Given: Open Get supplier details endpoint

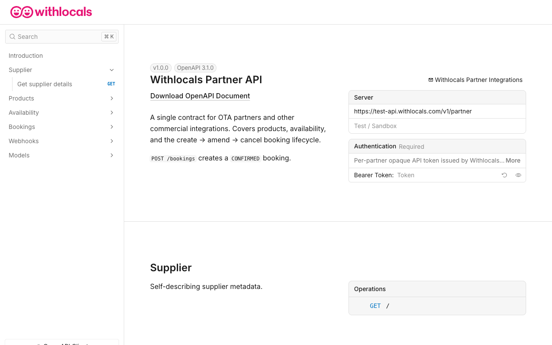Looking at the screenshot, I should (44, 84).
